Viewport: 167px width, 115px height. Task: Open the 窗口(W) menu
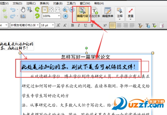click(x=85, y=4)
